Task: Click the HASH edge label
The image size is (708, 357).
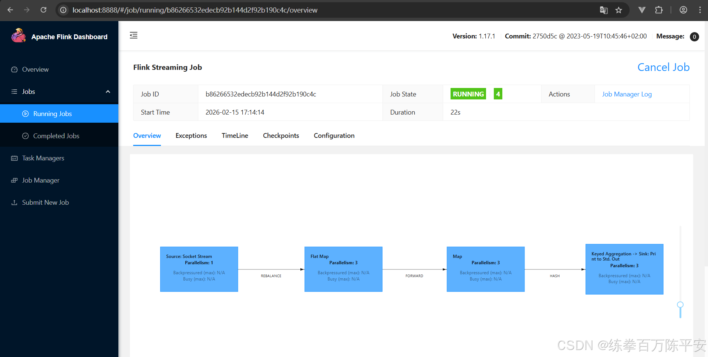Action: click(x=555, y=276)
